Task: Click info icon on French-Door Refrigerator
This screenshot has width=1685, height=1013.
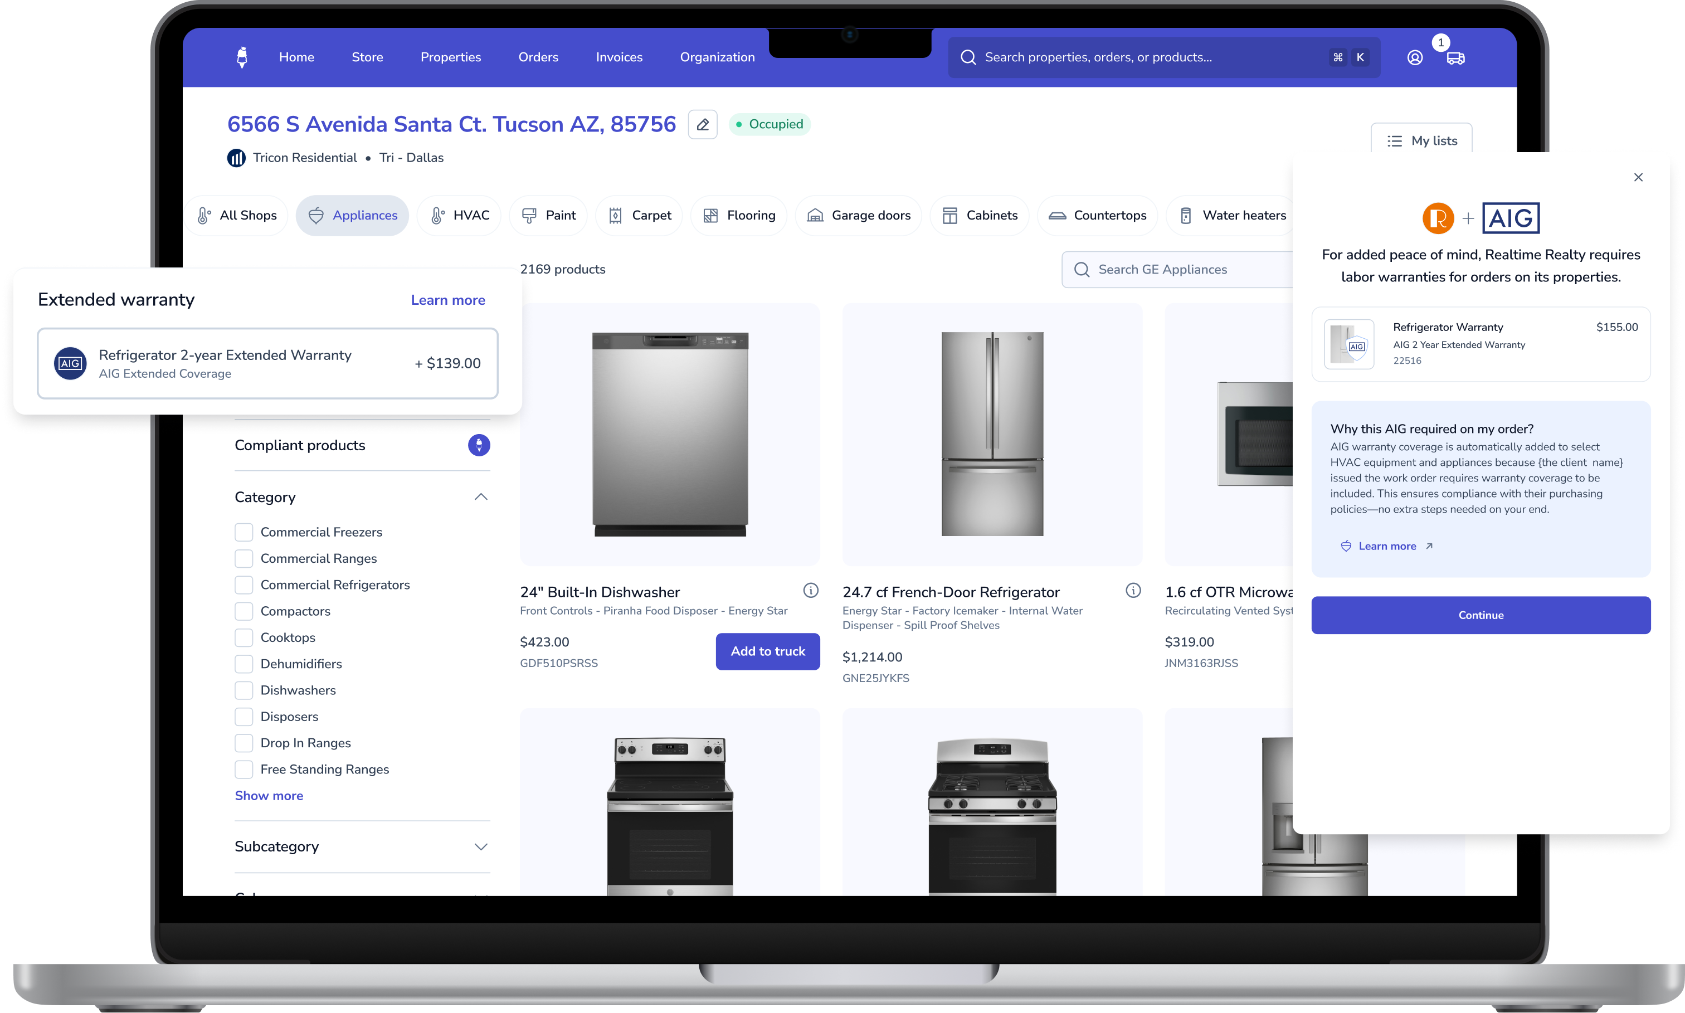Action: click(1133, 591)
